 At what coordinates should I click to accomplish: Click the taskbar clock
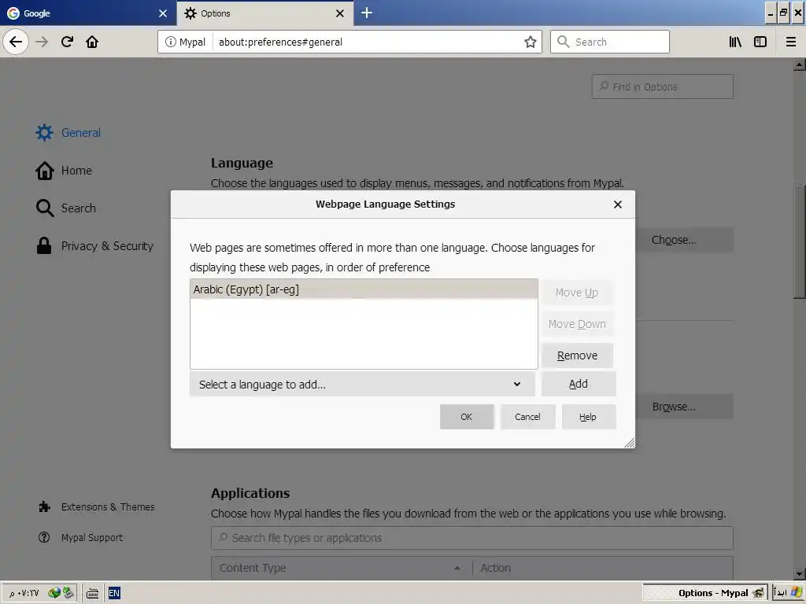24,593
